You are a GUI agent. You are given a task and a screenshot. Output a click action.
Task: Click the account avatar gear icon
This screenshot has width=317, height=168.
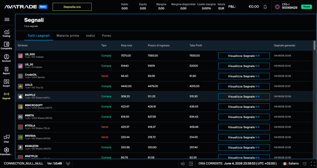277,7
